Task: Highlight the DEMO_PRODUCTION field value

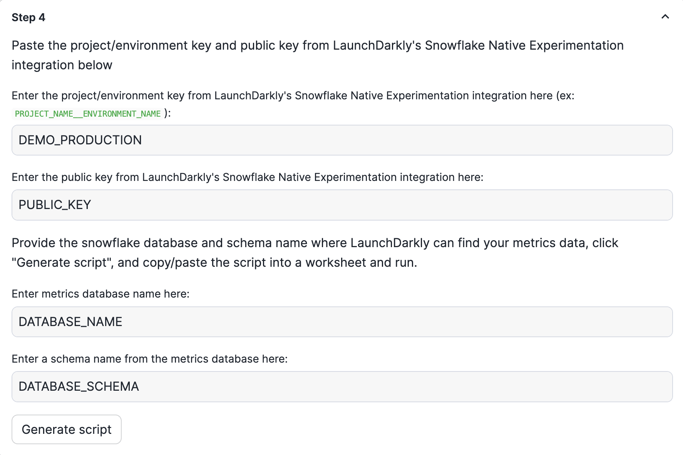Action: [80, 140]
